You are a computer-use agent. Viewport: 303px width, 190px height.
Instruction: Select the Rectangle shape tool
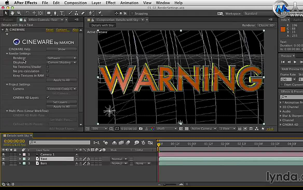(49, 13)
